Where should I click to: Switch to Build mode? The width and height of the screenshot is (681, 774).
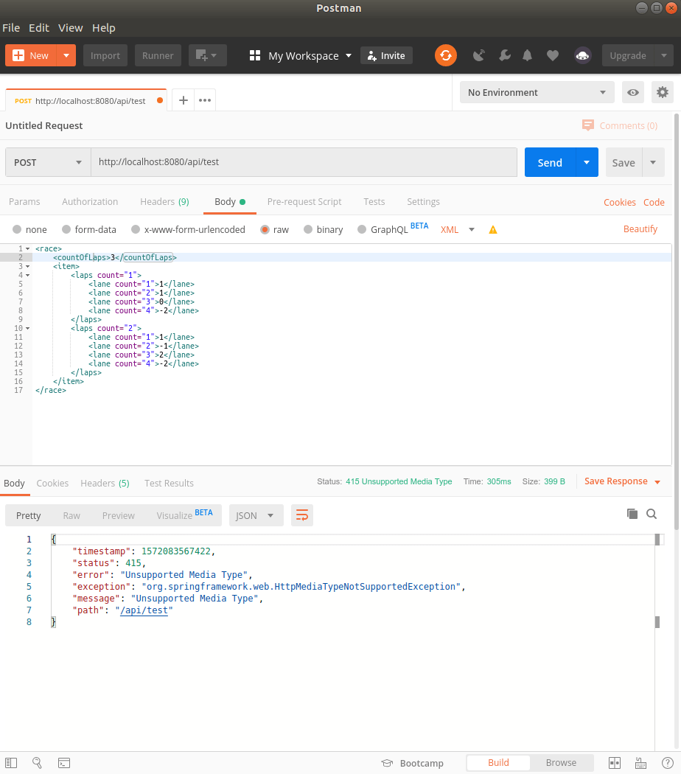(498, 763)
